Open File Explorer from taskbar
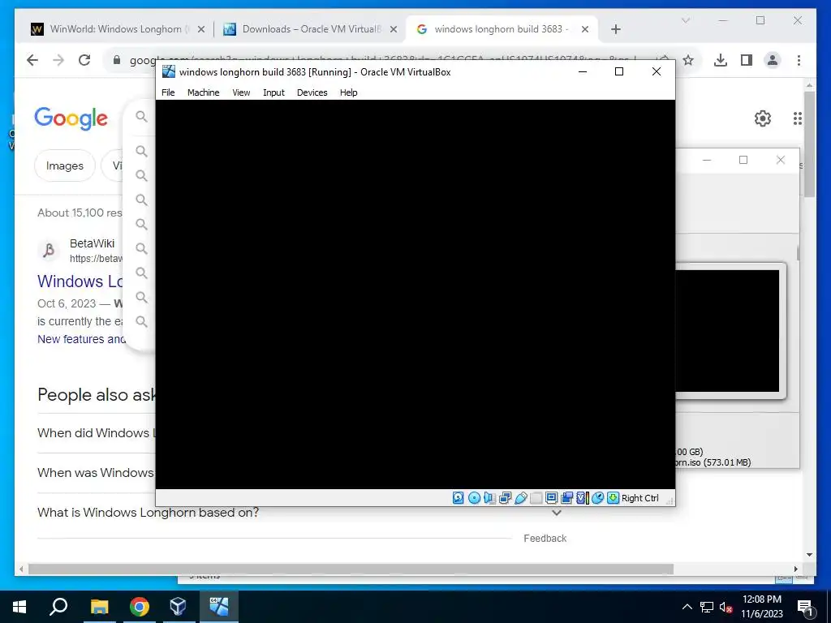Image resolution: width=831 pixels, height=623 pixels. pos(99,607)
